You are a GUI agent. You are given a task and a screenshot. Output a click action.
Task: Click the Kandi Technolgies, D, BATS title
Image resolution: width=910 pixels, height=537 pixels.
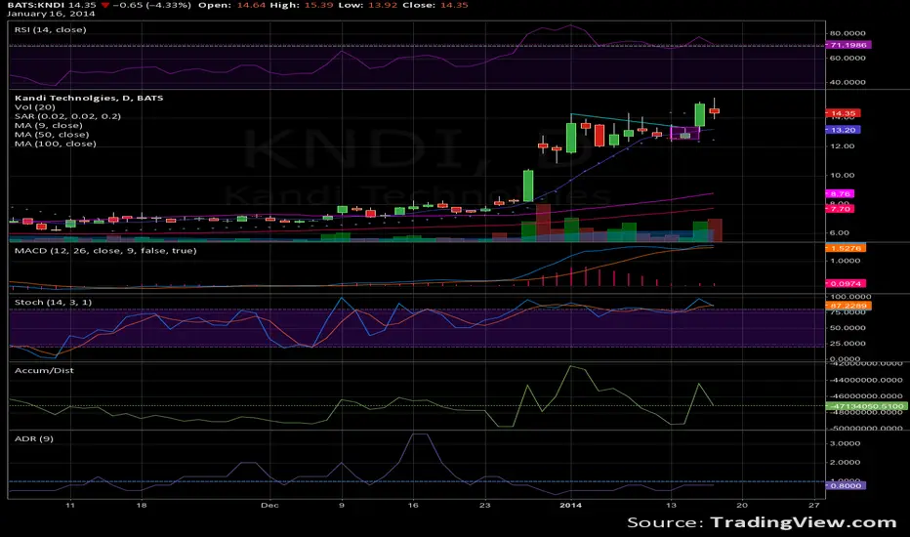(89, 98)
